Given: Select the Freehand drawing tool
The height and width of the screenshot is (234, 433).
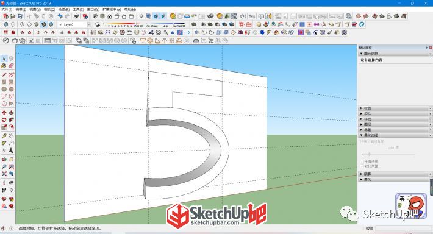Looking at the screenshot, I should click(11, 75).
